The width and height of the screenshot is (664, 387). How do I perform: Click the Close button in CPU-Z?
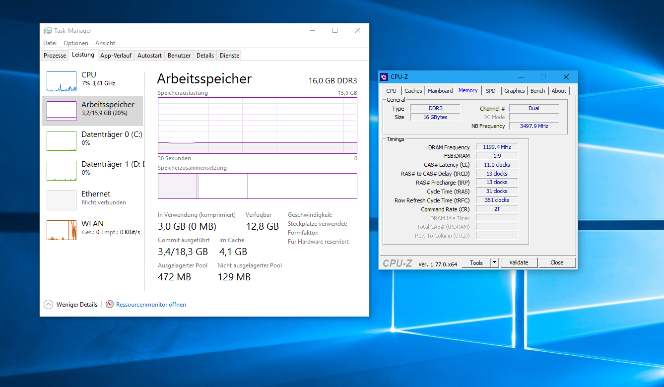coord(557,262)
